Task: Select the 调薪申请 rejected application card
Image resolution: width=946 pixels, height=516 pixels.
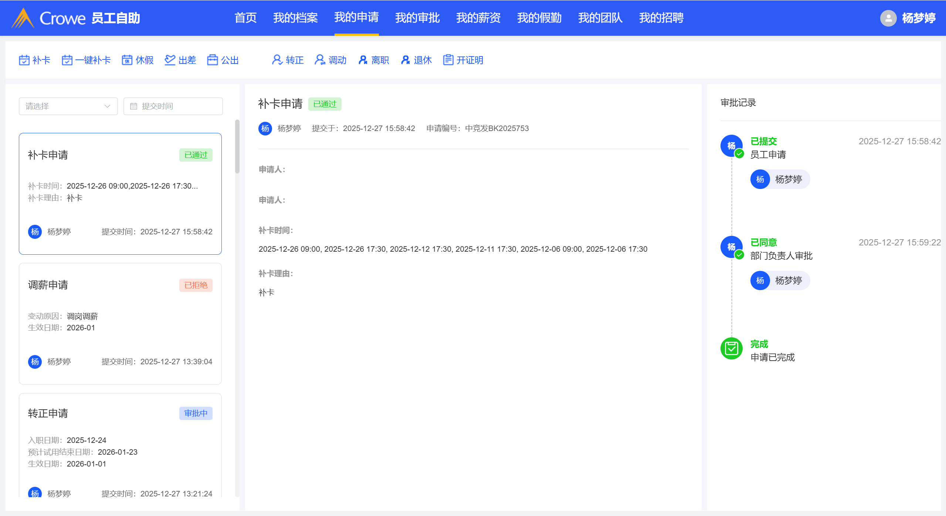Action: [x=120, y=323]
